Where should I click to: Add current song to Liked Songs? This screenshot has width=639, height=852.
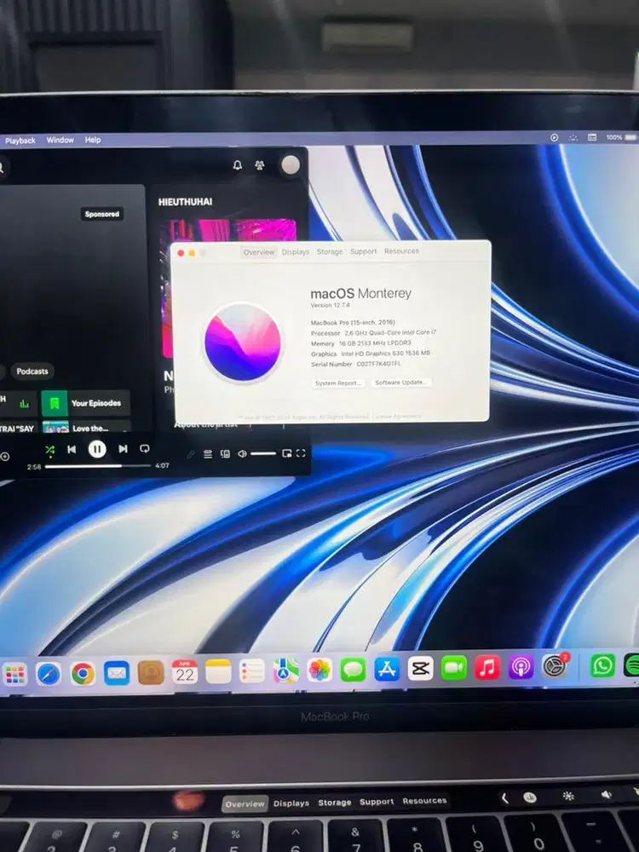(x=4, y=457)
